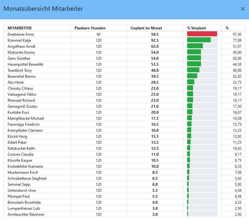Select employee Kümmel Katja
This screenshot has height=223, width=249.
click(19, 40)
